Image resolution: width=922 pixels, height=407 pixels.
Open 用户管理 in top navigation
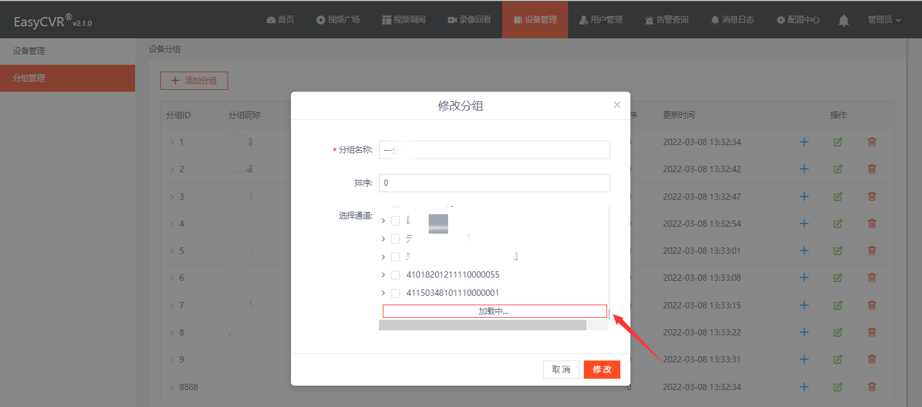pos(601,20)
